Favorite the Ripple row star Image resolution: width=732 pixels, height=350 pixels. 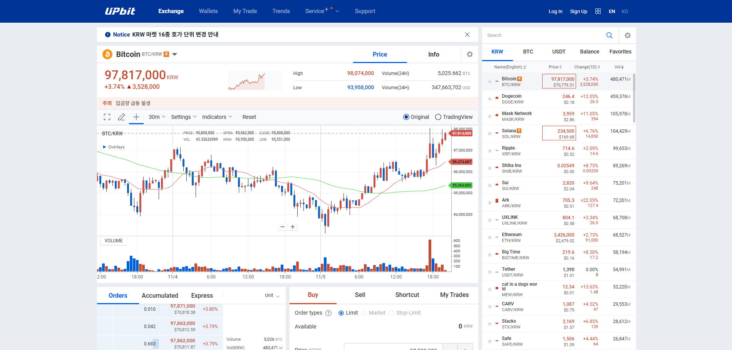tap(490, 151)
